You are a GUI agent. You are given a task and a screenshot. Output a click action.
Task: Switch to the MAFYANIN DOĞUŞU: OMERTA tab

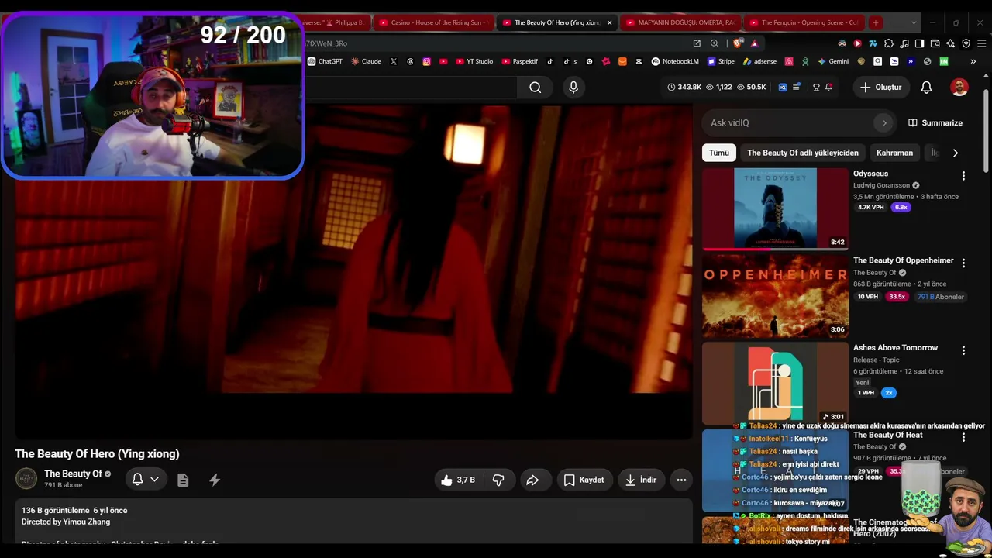coord(680,22)
